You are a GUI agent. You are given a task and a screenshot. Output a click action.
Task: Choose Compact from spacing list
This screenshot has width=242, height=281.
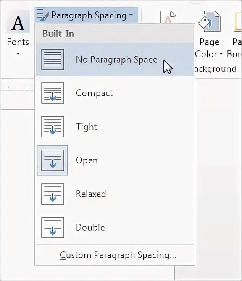(x=94, y=93)
